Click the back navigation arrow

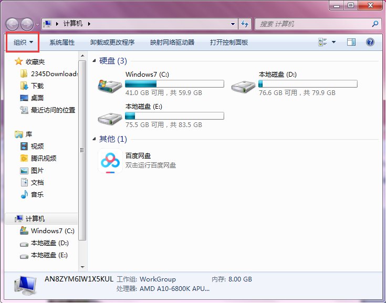[12, 24]
